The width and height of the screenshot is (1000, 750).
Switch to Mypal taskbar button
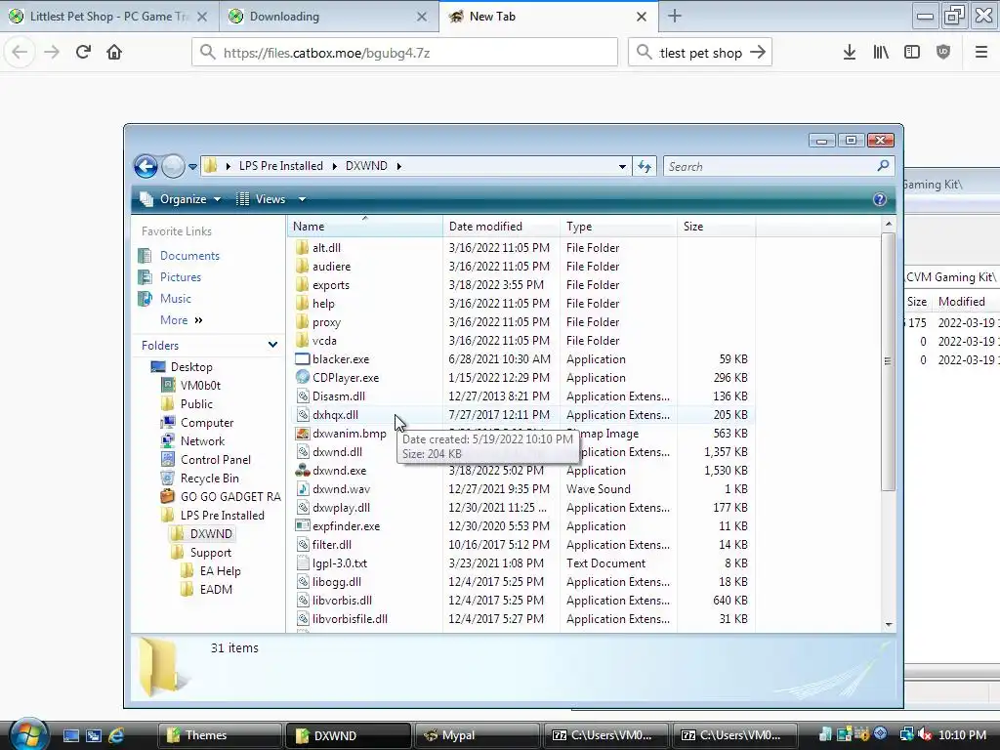(x=477, y=735)
